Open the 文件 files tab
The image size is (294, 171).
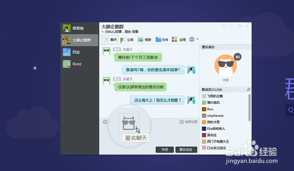162,39
